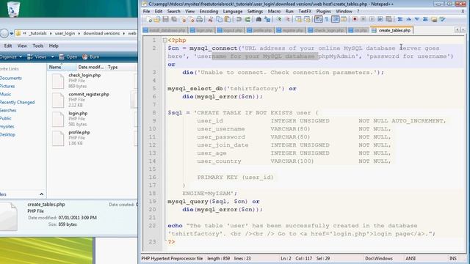Screen dimensions: 470x264
Task: Click the Save icon in Notepad++ toolbar
Action: tap(165, 20)
